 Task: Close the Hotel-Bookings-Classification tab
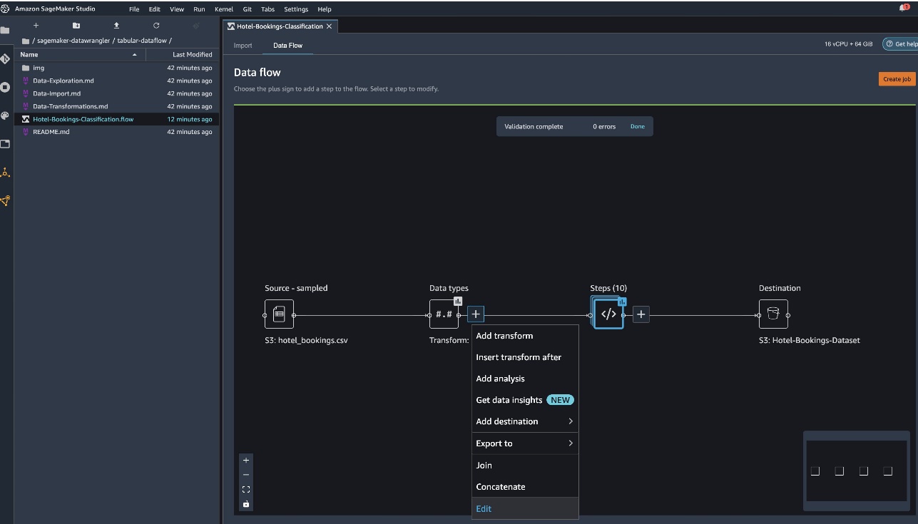(329, 26)
